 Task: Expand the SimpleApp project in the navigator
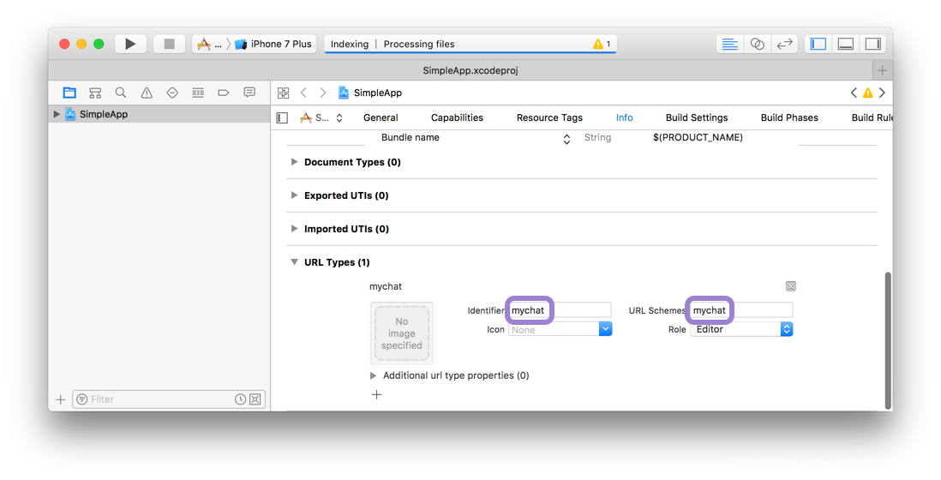click(57, 114)
